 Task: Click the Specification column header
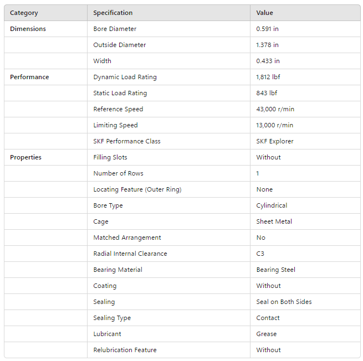(x=113, y=13)
